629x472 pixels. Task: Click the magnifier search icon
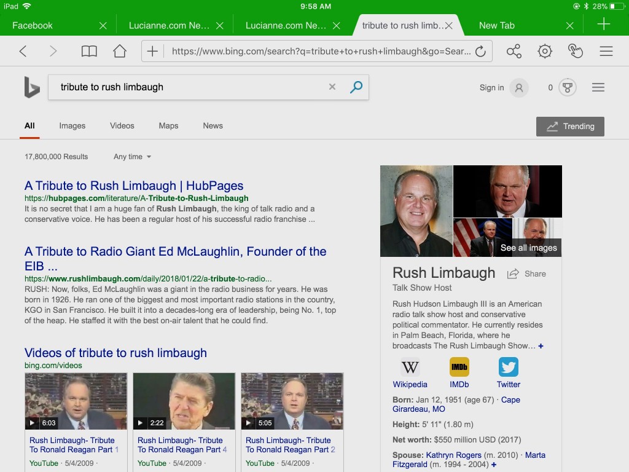pos(356,87)
